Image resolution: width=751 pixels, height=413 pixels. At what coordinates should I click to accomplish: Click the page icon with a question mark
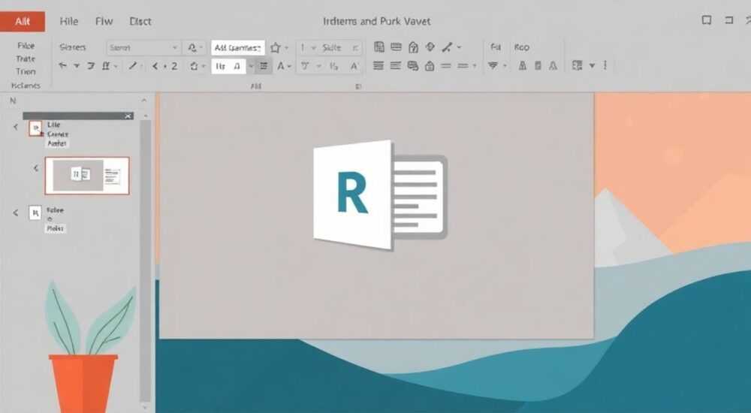[x=413, y=47]
